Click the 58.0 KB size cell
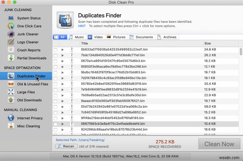The image size is (243, 161). tap(210, 107)
